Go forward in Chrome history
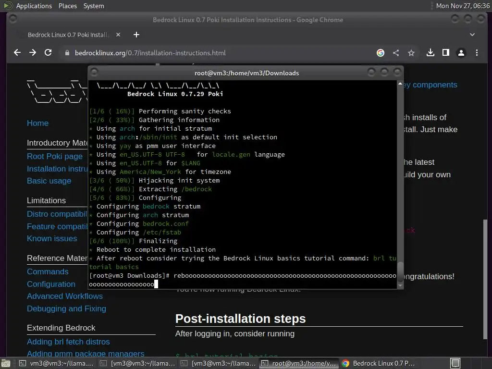Image resolution: width=492 pixels, height=369 pixels. (x=33, y=53)
